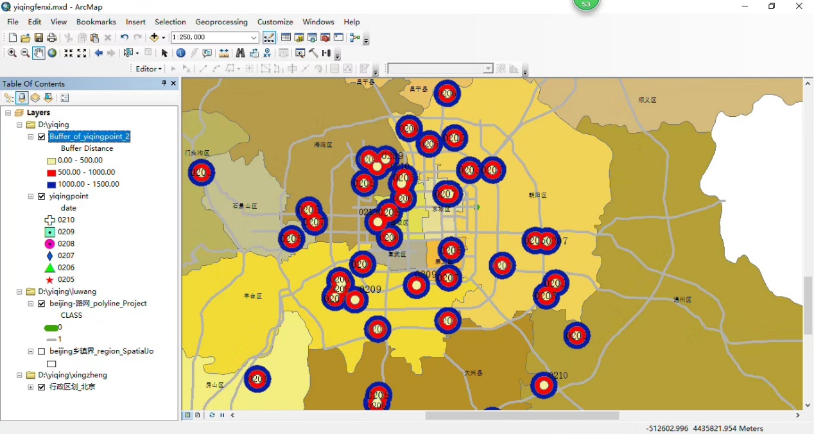This screenshot has height=434, width=814.
Task: Open the Geoprocessing menu
Action: coord(221,22)
